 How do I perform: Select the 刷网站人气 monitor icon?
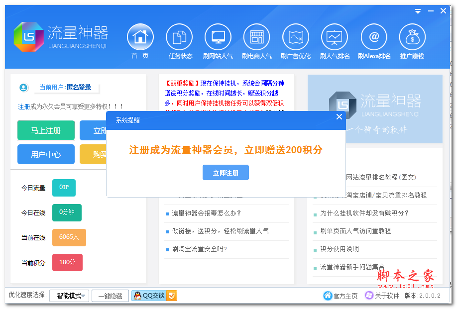[x=218, y=37]
